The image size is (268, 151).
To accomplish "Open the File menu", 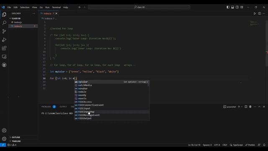I will [x=9, y=8].
